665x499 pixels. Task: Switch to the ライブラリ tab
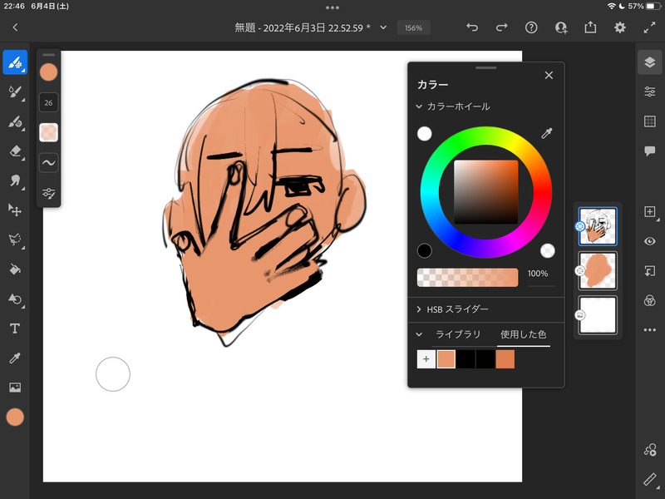pos(458,334)
